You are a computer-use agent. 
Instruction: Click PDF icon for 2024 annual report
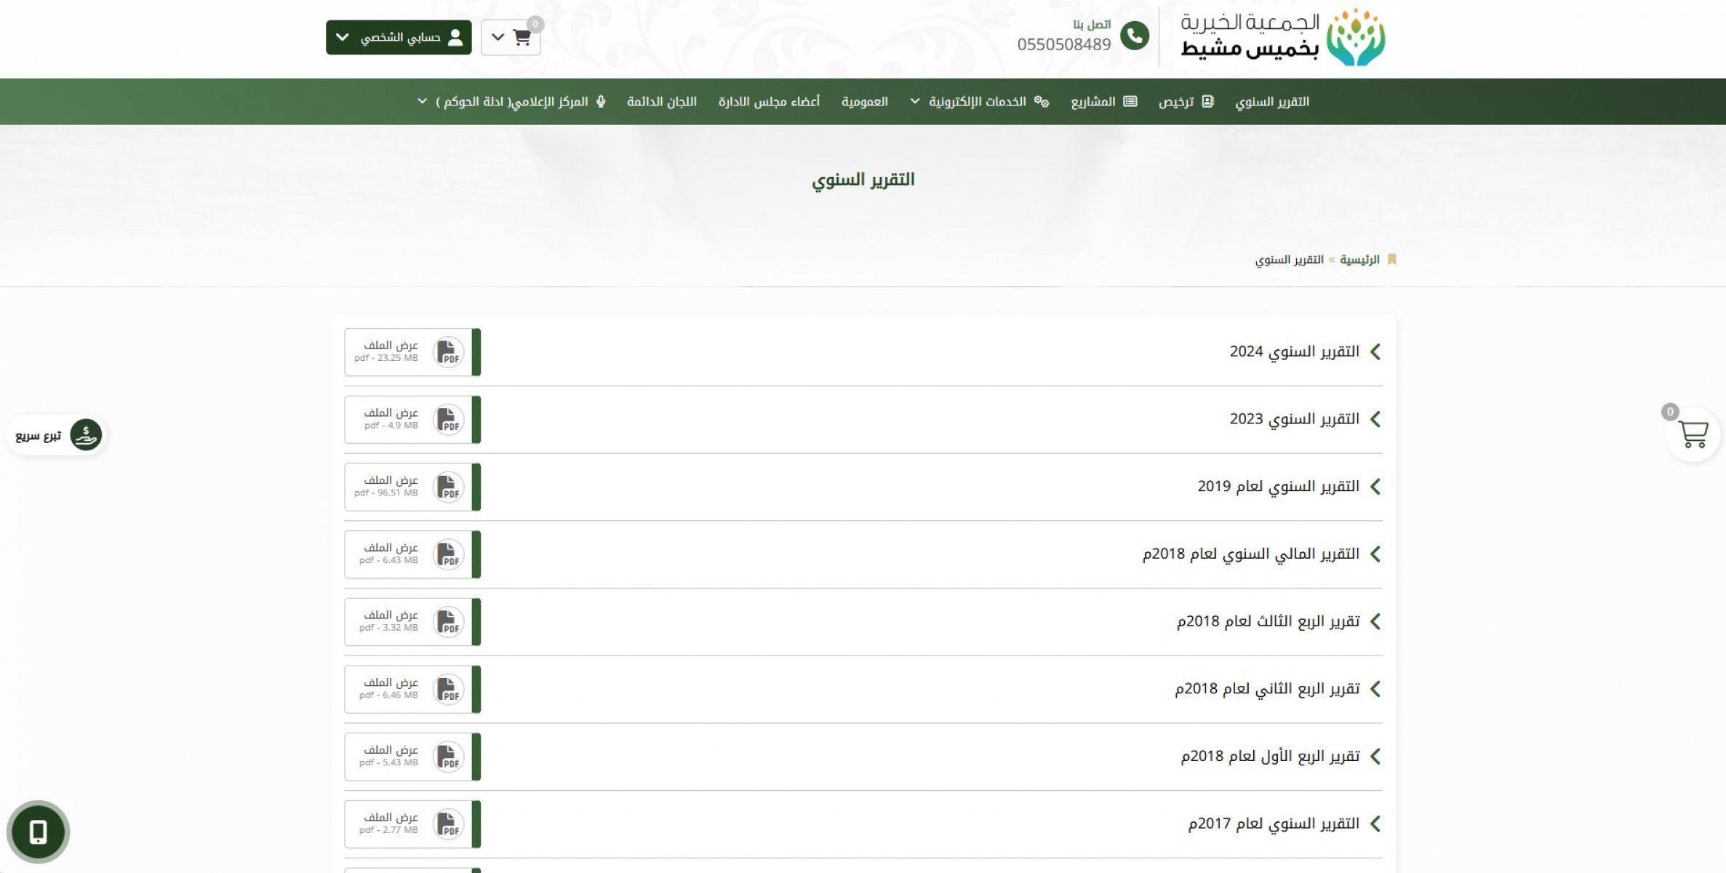pyautogui.click(x=448, y=352)
